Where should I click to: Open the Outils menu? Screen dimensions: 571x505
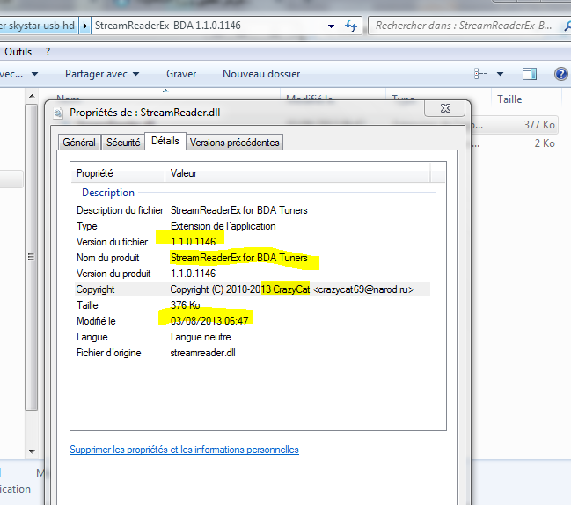[18, 52]
